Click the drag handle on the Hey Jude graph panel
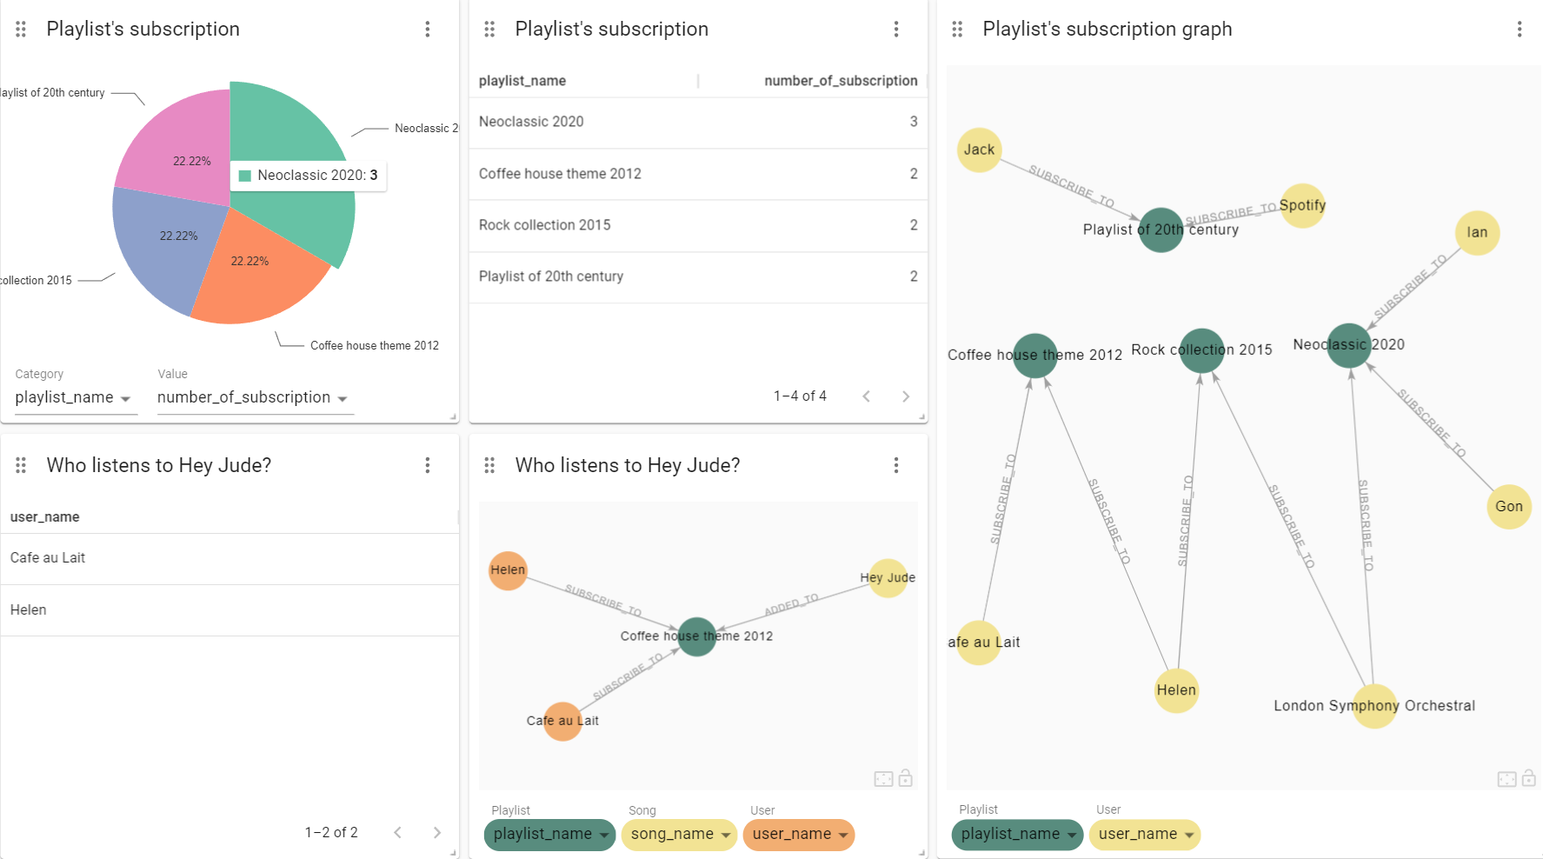 [x=489, y=465]
